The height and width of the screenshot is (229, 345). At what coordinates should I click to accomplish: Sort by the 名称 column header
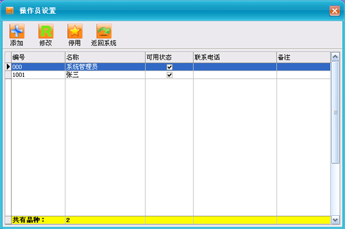[x=105, y=57]
